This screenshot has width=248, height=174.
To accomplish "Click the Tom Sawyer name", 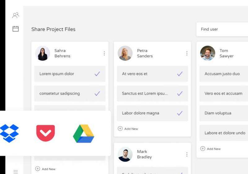I will 227,53.
